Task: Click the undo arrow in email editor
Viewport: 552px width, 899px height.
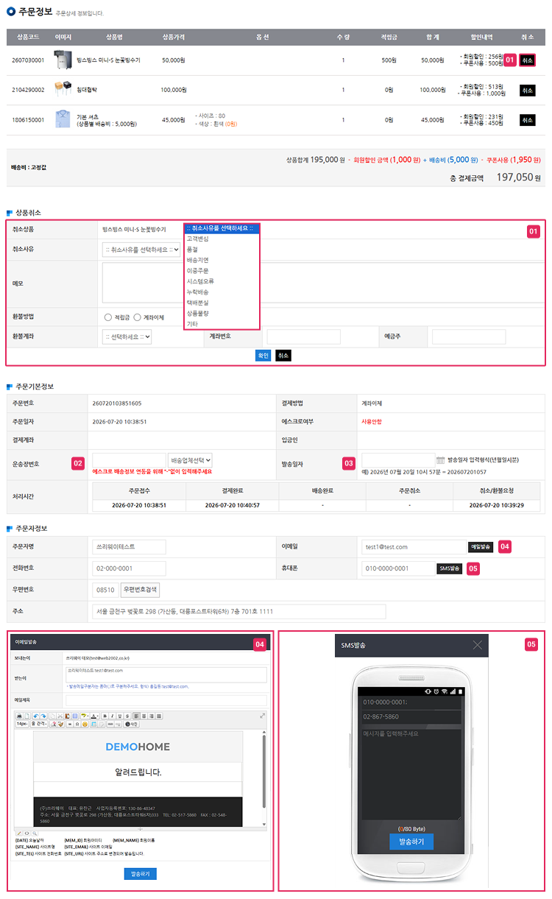Action: tap(35, 716)
